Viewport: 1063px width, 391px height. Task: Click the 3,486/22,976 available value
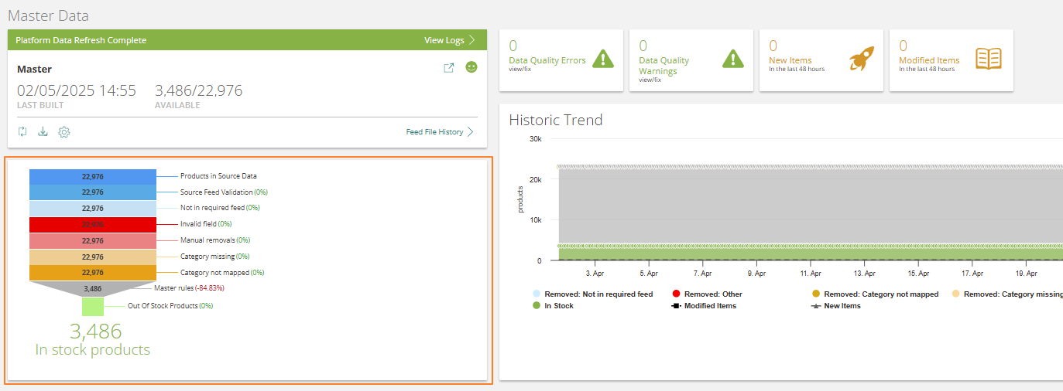pyautogui.click(x=198, y=90)
